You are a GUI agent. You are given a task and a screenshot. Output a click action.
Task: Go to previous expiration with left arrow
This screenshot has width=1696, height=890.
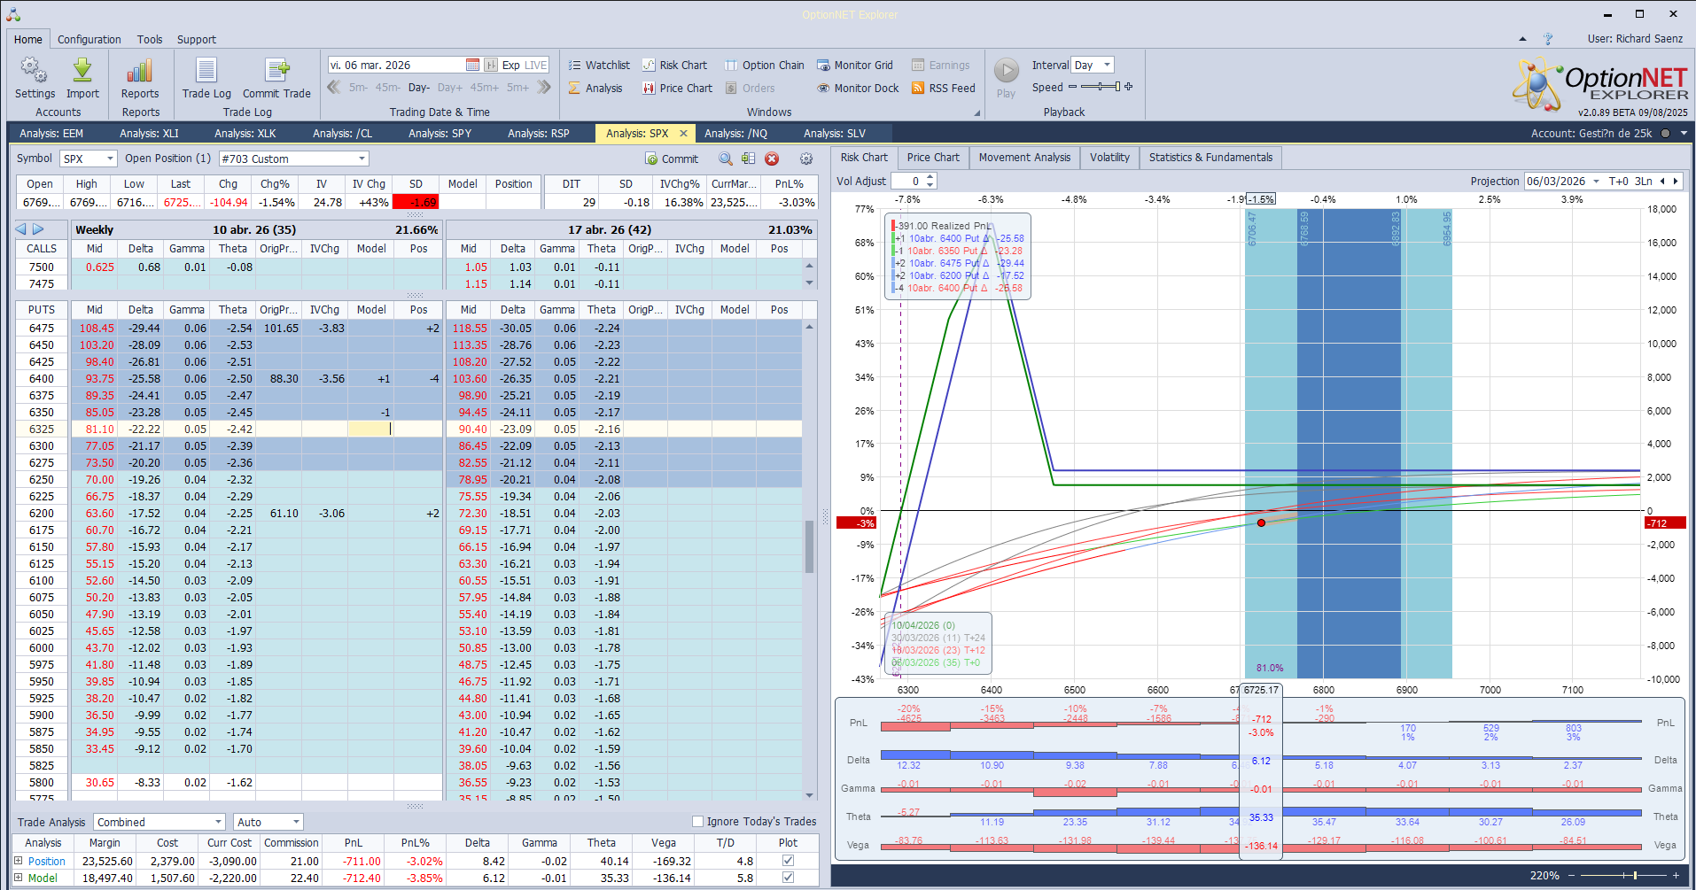21,229
